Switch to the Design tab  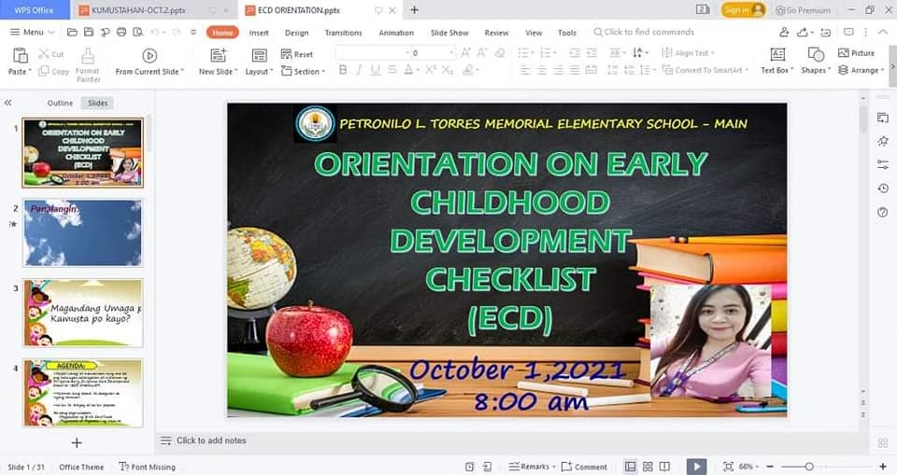296,33
